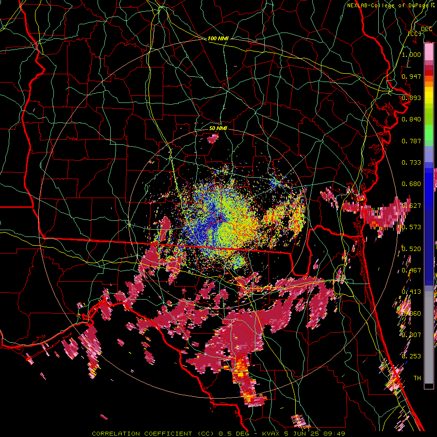This screenshot has width=437, height=437.
Task: Click the TH threshold label in legend
Action: click(x=417, y=378)
